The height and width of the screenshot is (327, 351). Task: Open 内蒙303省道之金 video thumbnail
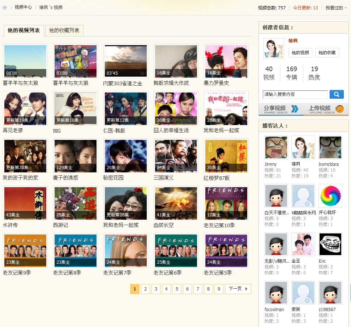(126, 61)
